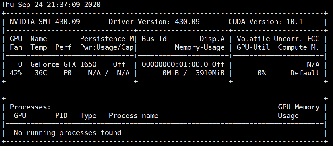This screenshot has height=146, width=333.
Task: Click the Driver Version: 430.09 text
Action: [x=154, y=22]
